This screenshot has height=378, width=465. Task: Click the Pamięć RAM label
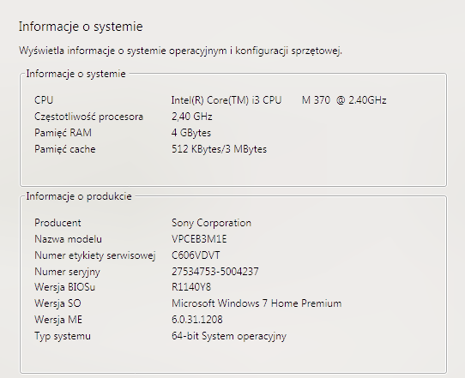63,133
